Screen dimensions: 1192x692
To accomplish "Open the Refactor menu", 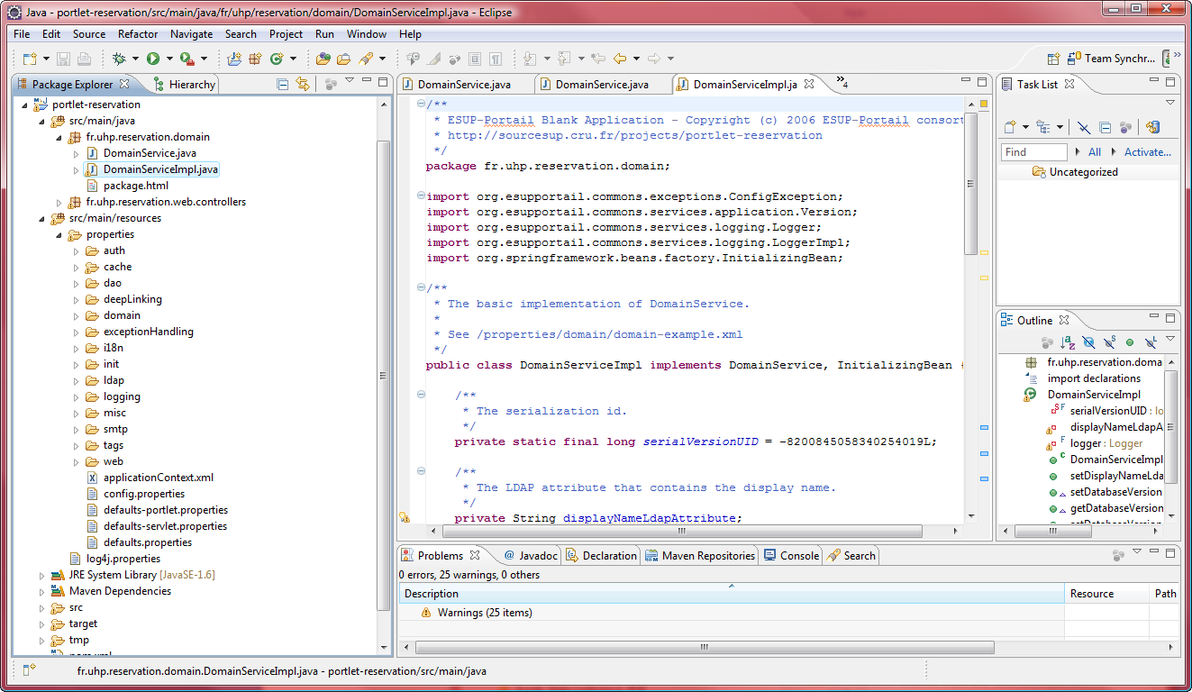I will [138, 34].
